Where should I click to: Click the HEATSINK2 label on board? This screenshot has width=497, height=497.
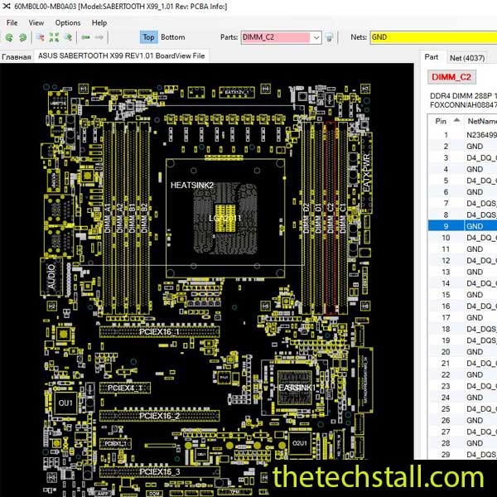tap(192, 186)
